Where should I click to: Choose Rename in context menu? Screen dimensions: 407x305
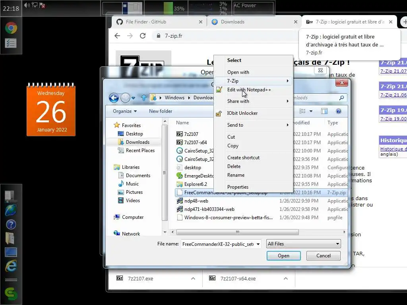253,175
